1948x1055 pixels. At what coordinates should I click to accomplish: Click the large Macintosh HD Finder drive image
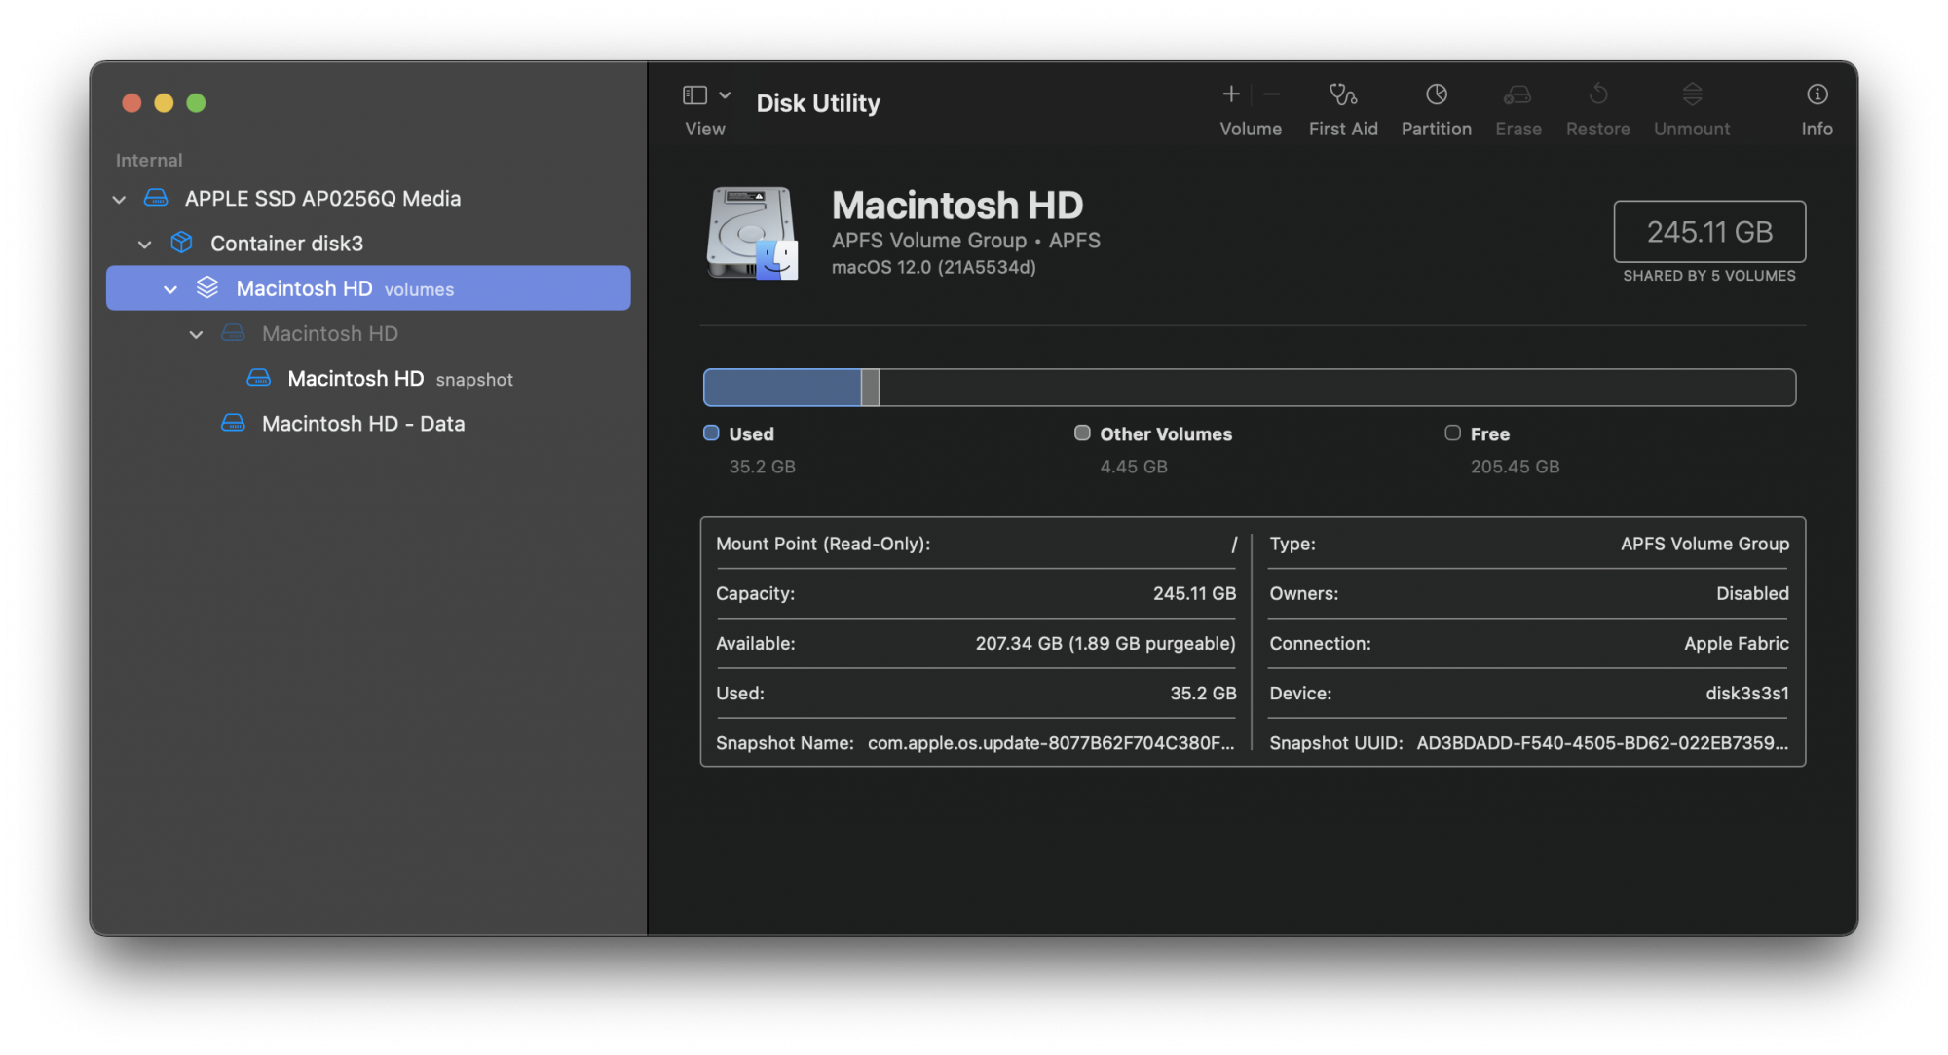point(752,233)
